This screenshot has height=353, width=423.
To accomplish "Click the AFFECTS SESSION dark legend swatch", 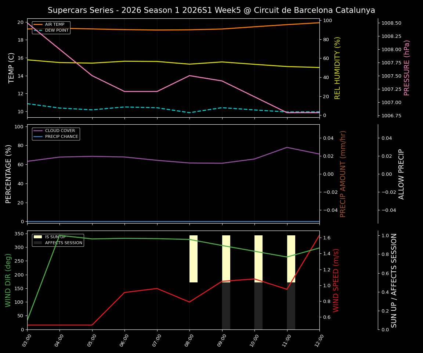I will coord(39,243).
